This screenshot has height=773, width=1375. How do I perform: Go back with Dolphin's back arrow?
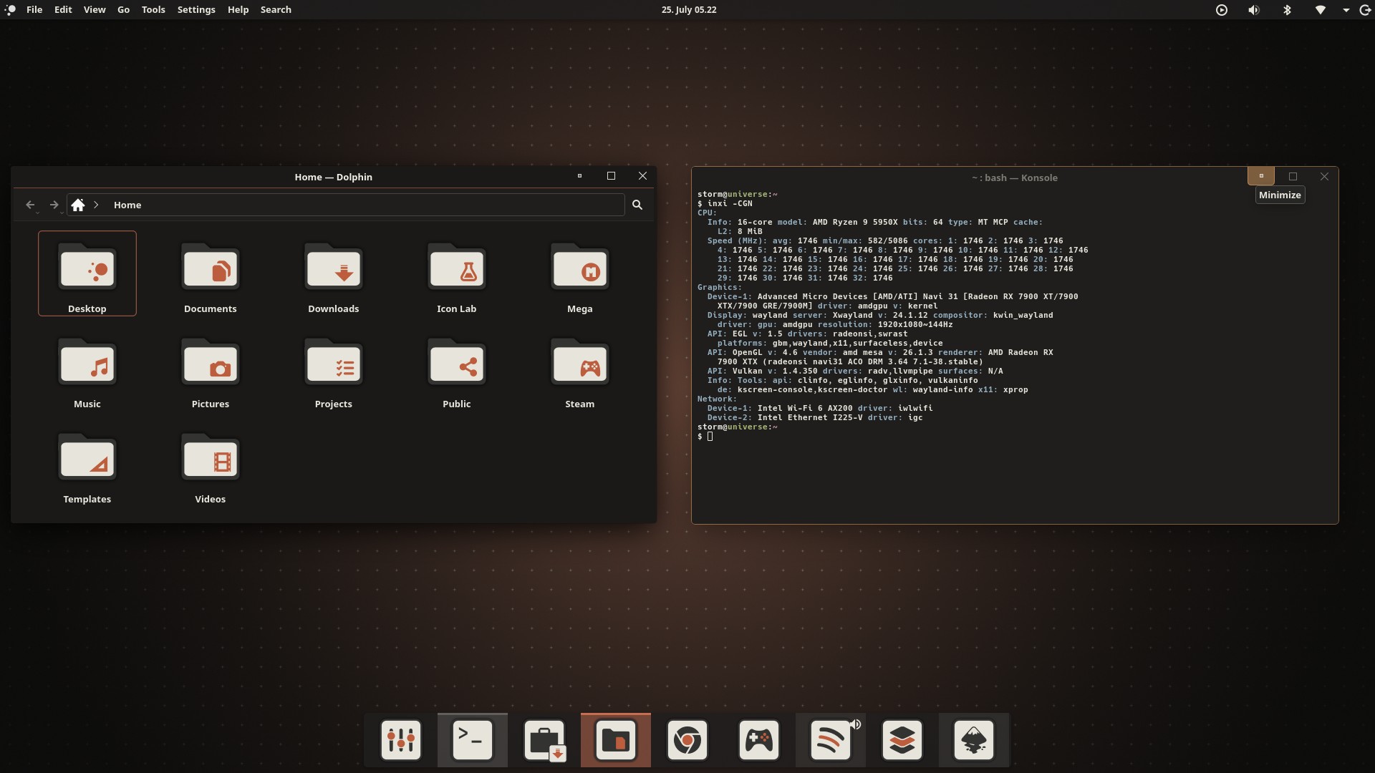(30, 205)
